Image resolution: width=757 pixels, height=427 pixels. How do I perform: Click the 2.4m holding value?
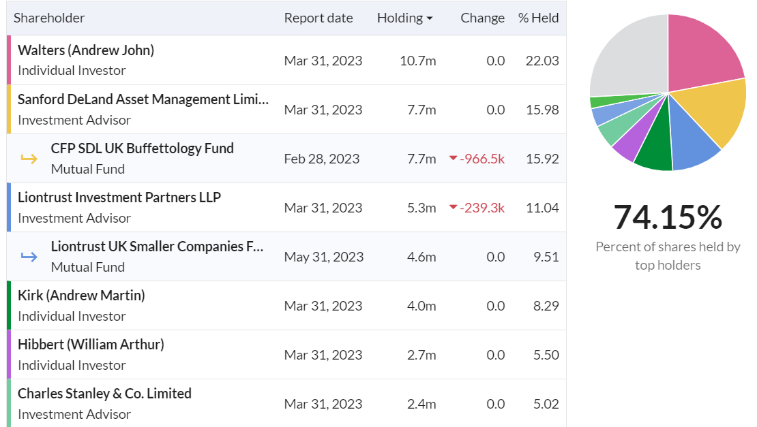point(421,404)
